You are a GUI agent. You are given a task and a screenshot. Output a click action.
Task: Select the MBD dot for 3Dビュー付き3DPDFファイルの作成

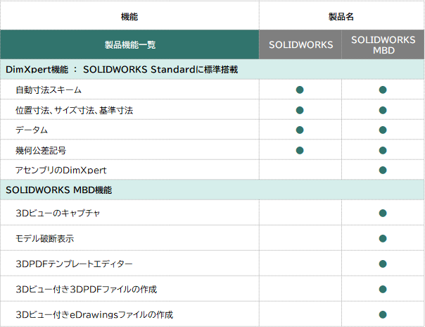pyautogui.click(x=383, y=289)
